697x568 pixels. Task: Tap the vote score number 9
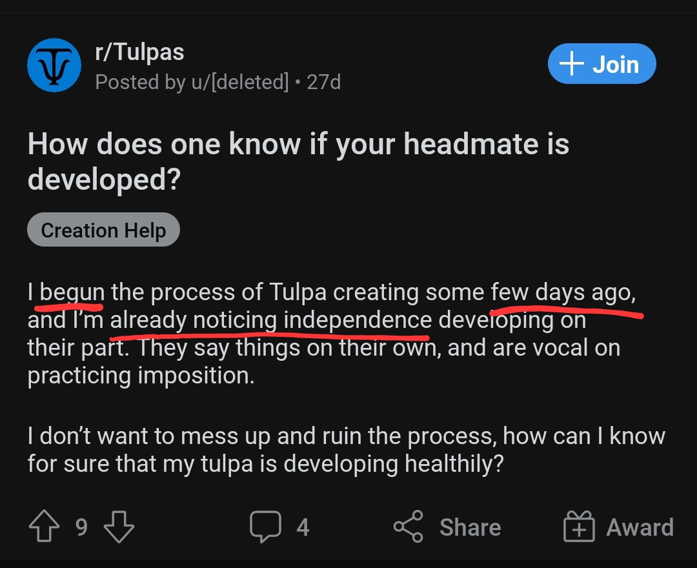click(x=81, y=527)
